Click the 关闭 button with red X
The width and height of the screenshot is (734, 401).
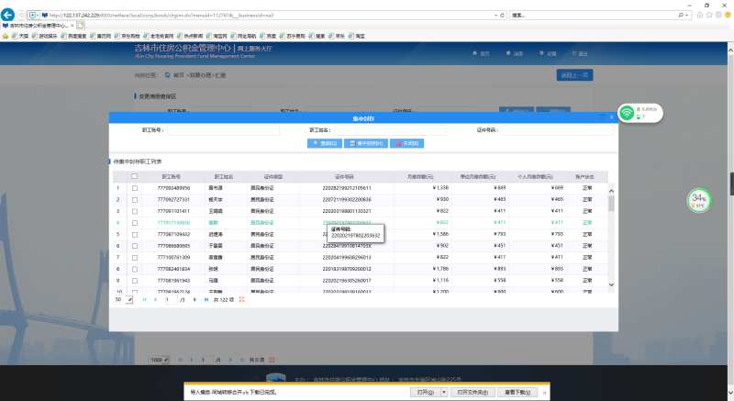click(x=406, y=144)
